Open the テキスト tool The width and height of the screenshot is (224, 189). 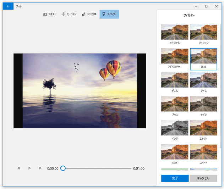(49, 14)
